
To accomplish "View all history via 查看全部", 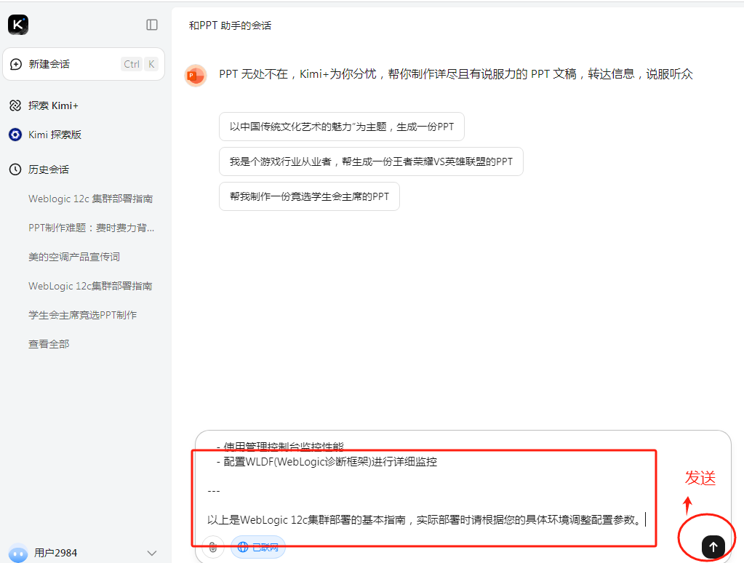I will pos(49,344).
